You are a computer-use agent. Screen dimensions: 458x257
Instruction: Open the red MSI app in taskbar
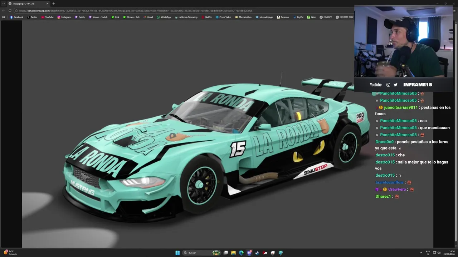pos(265,253)
